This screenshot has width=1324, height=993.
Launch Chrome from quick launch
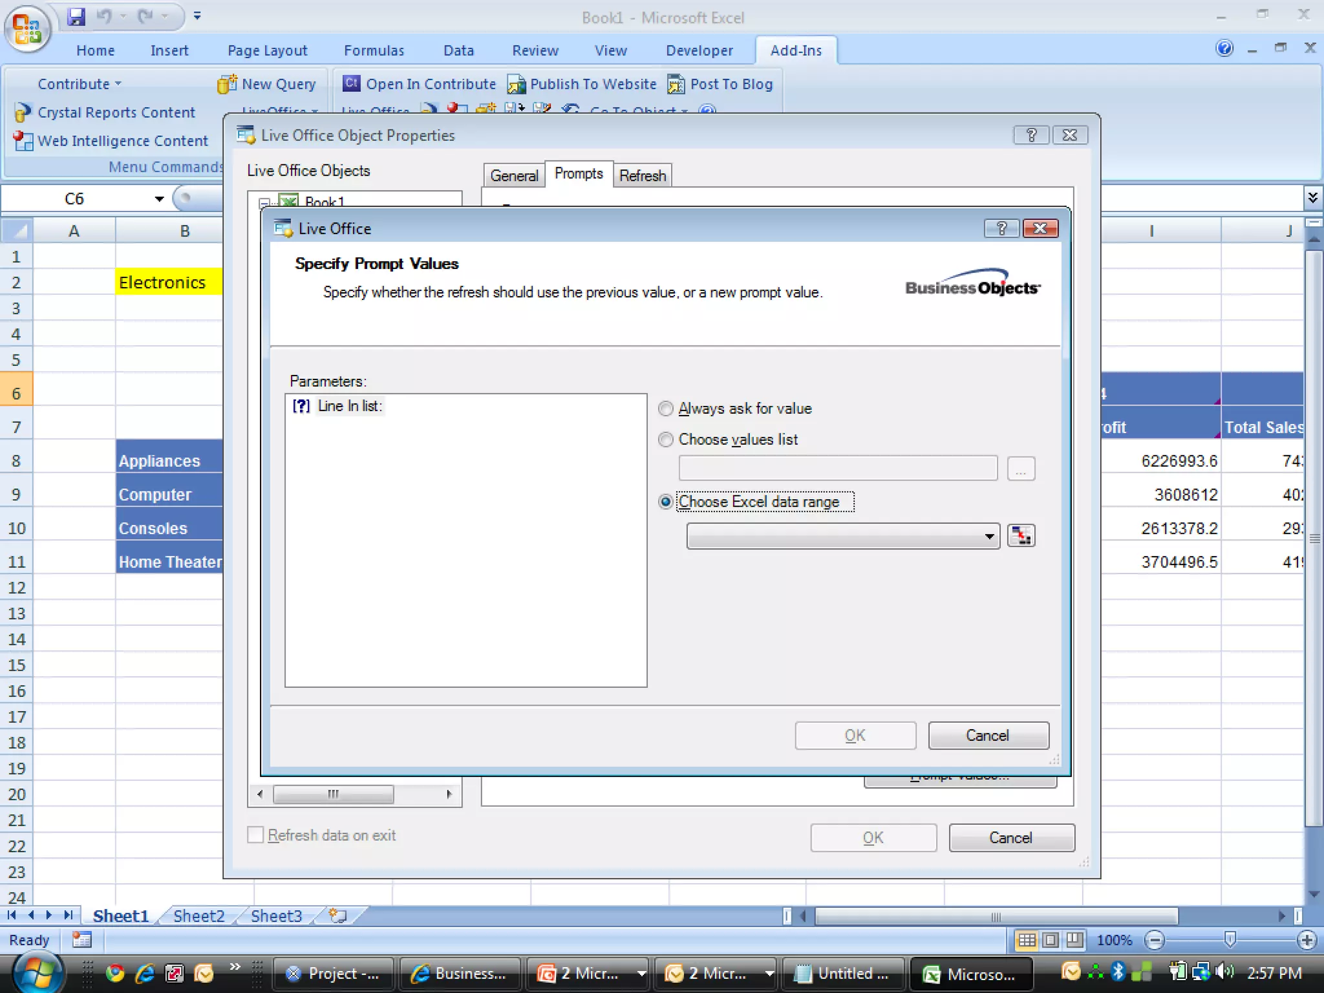115,973
